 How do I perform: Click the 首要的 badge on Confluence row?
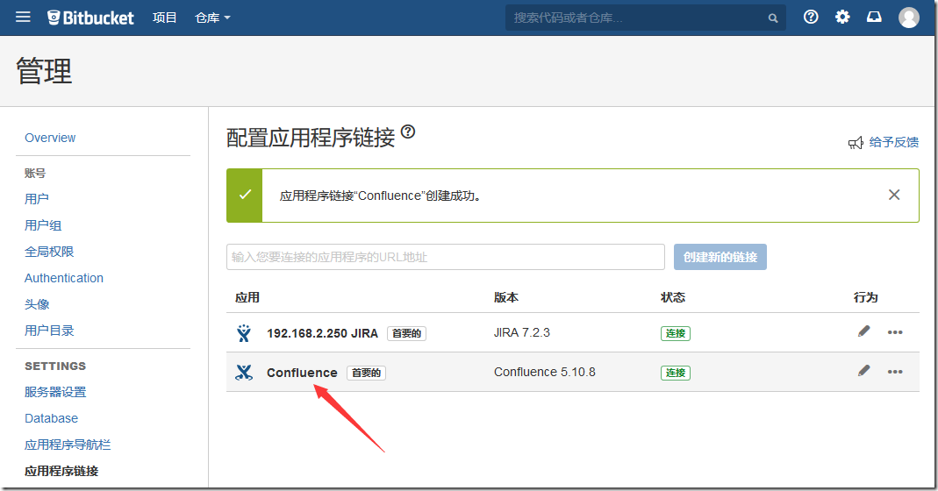[366, 374]
